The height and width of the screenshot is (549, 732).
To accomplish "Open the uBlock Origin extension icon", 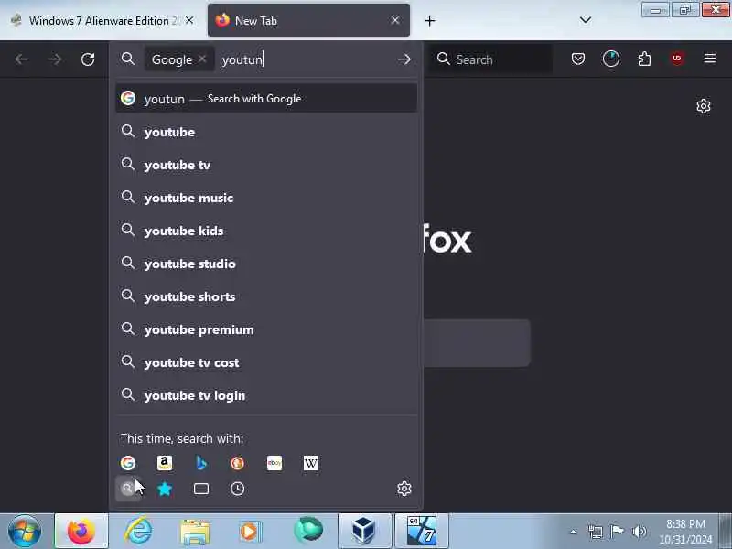I will pyautogui.click(x=677, y=59).
